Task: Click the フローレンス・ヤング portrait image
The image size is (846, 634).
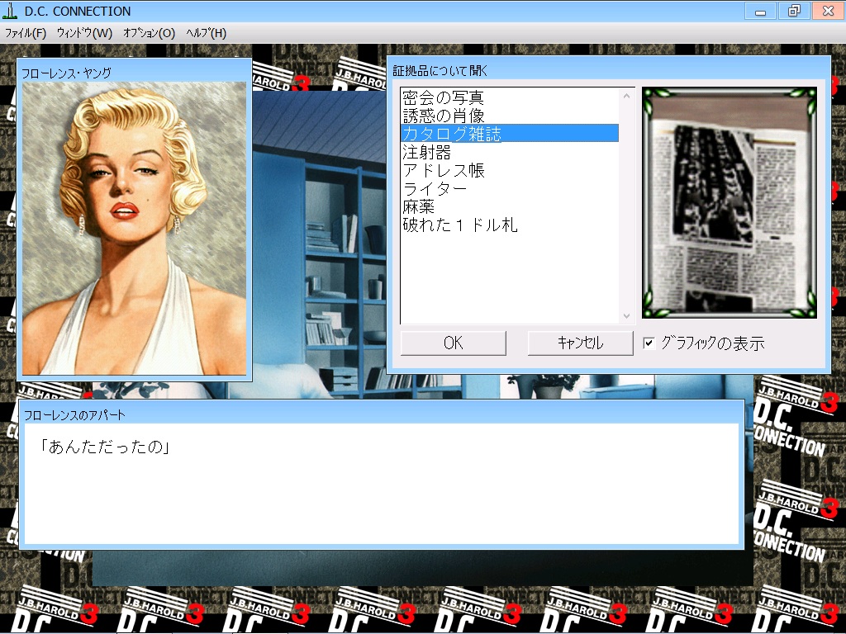Action: (x=135, y=229)
